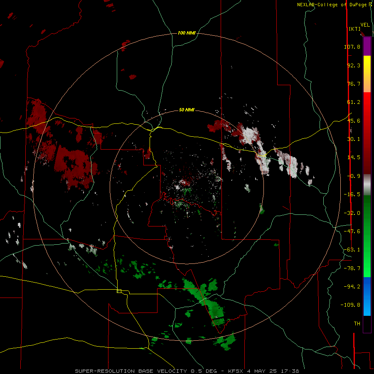
Task: Click the bright red color bar segment
Action: pyautogui.click(x=367, y=133)
